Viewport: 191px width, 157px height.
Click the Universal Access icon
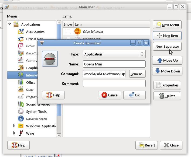[x=21, y=118]
